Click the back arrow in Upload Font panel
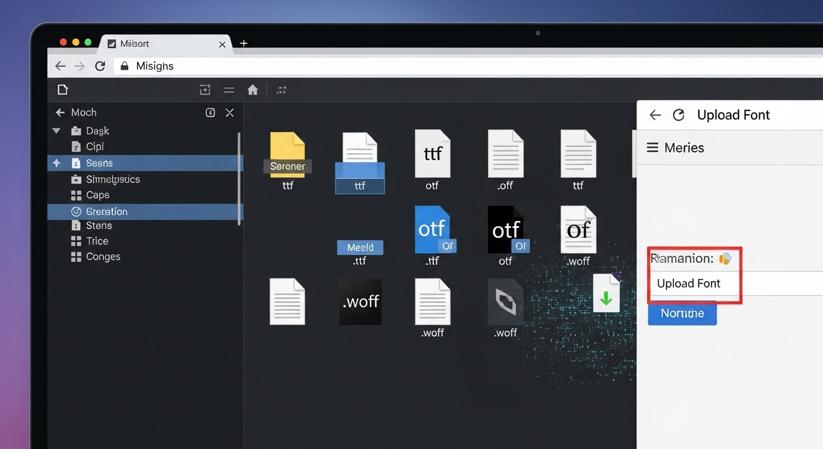The height and width of the screenshot is (449, 823). pos(655,115)
